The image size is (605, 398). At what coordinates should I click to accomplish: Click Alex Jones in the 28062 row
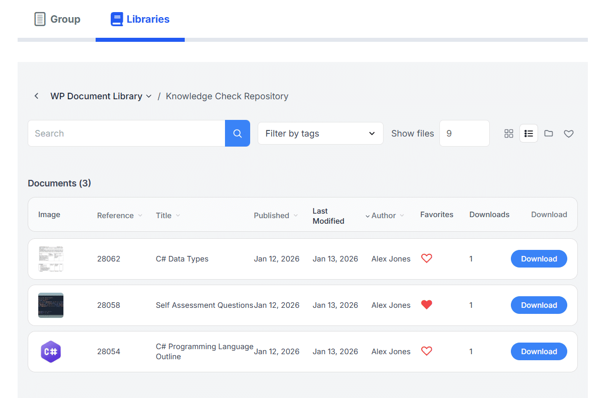click(x=391, y=259)
